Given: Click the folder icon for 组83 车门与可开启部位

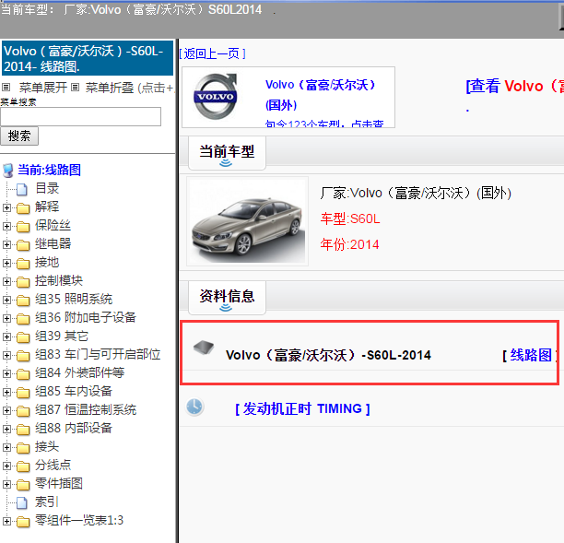Looking at the screenshot, I should [x=23, y=356].
